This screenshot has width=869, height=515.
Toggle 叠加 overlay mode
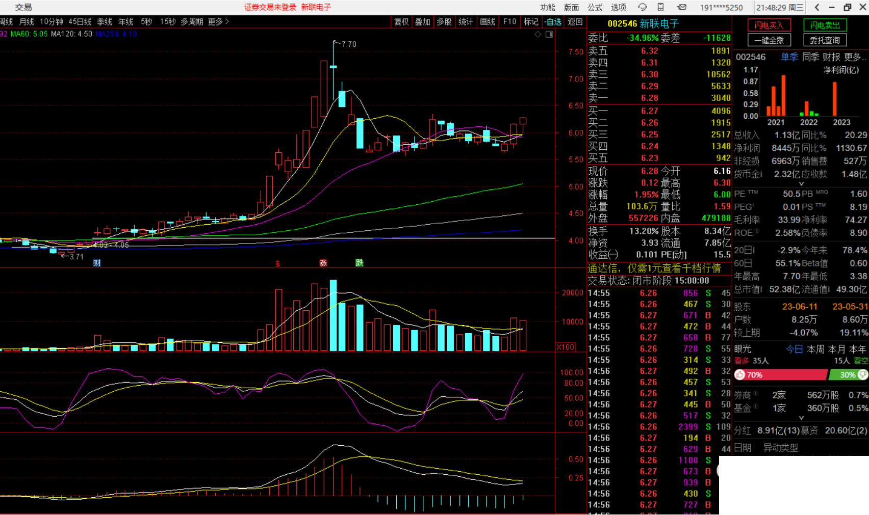(423, 22)
